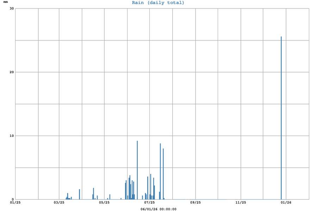317x211 pixels.
Task: Click the 'mm' unit label
Action: coord(5,2)
